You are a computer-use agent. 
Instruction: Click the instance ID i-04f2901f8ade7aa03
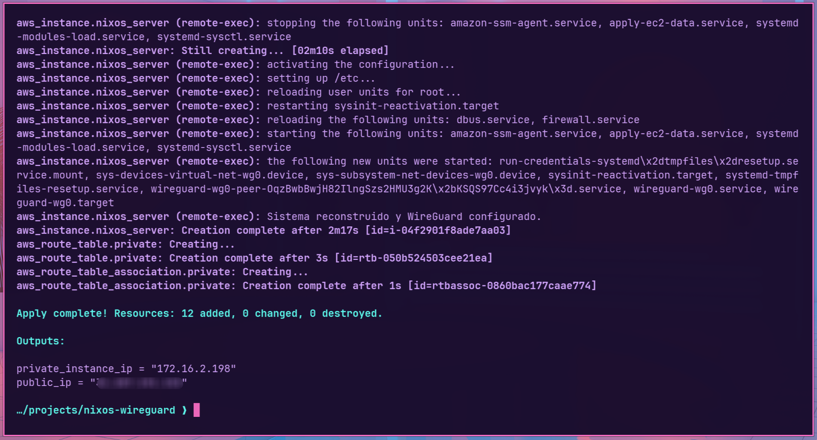click(x=438, y=230)
